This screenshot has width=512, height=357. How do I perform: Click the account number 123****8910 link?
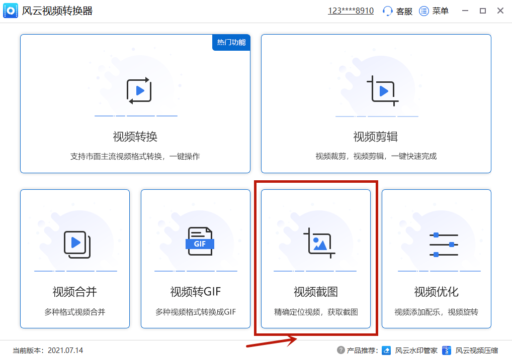[351, 11]
